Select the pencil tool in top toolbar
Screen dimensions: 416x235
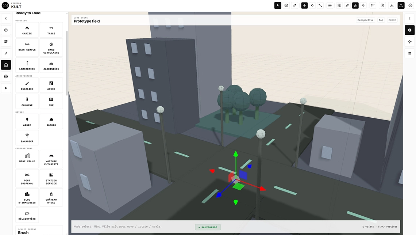point(294,5)
